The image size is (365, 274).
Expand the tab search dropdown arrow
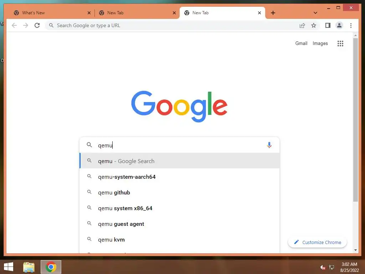click(x=315, y=13)
